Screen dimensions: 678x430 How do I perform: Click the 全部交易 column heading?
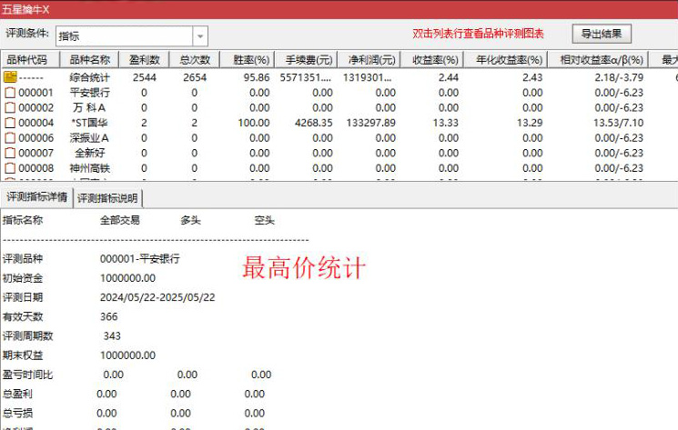click(x=120, y=221)
